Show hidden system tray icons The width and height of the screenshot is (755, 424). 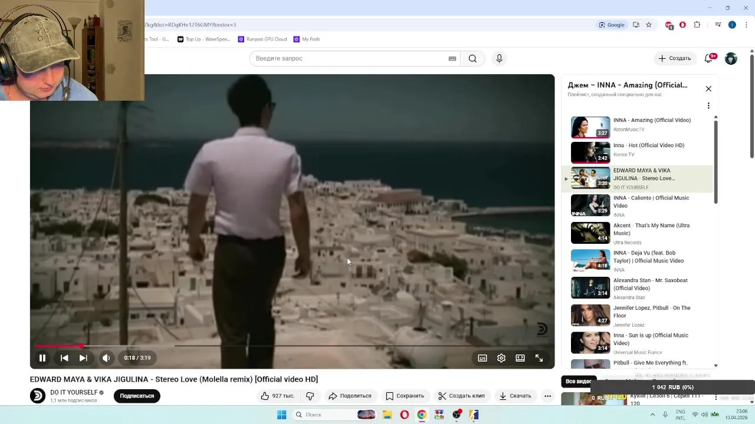(652, 415)
